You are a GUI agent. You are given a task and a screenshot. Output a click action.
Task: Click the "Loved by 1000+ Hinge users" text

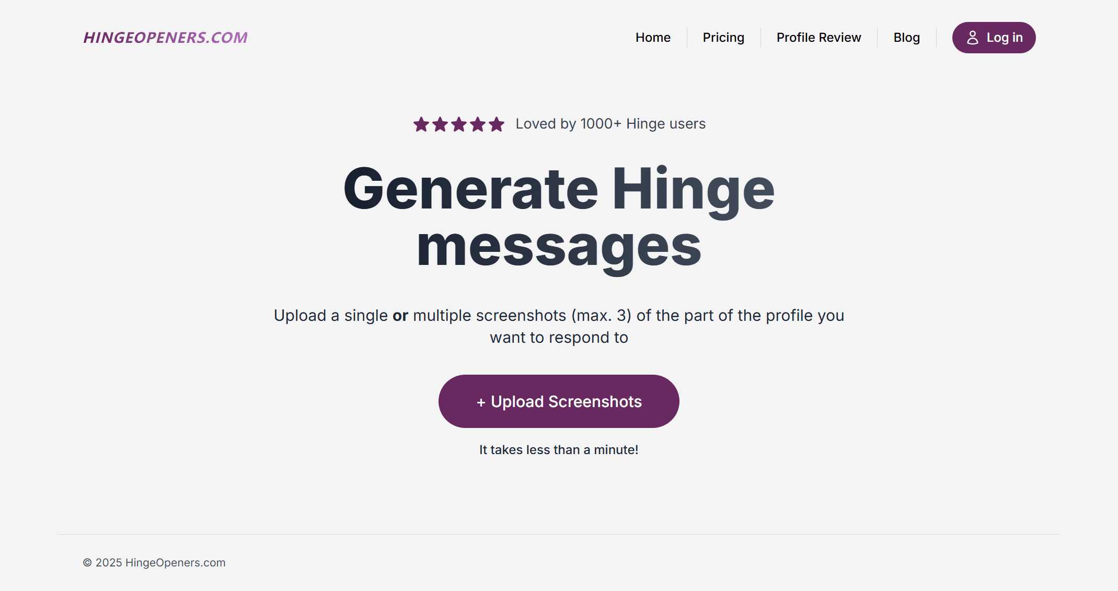click(x=610, y=124)
